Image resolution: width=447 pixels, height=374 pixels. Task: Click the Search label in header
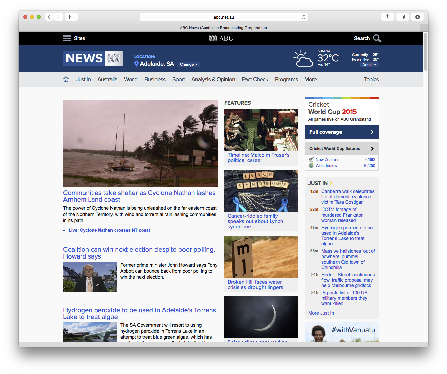(x=362, y=38)
